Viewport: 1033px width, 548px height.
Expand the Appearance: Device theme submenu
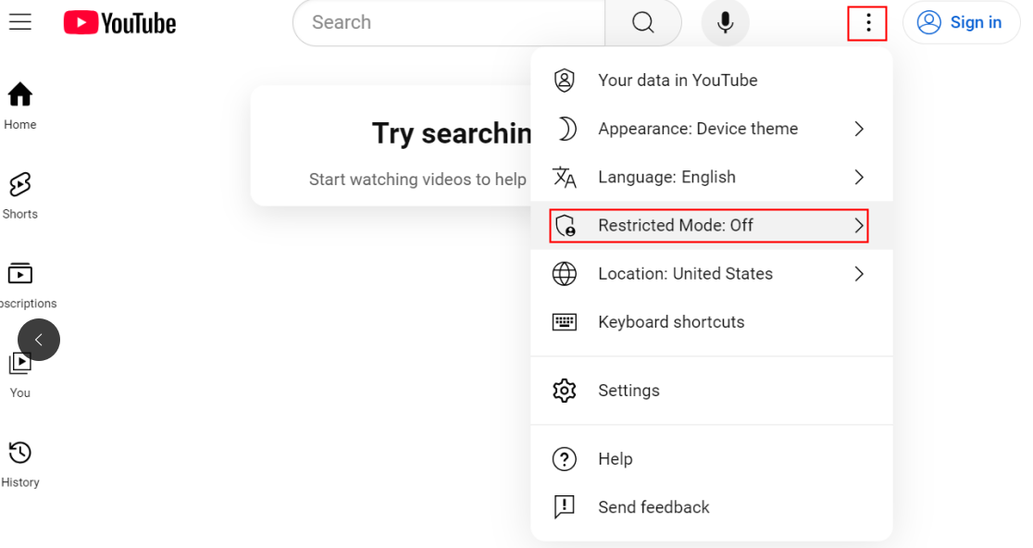pos(858,129)
